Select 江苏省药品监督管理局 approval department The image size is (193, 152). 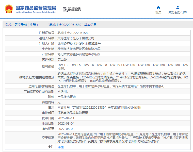tap(73, 113)
